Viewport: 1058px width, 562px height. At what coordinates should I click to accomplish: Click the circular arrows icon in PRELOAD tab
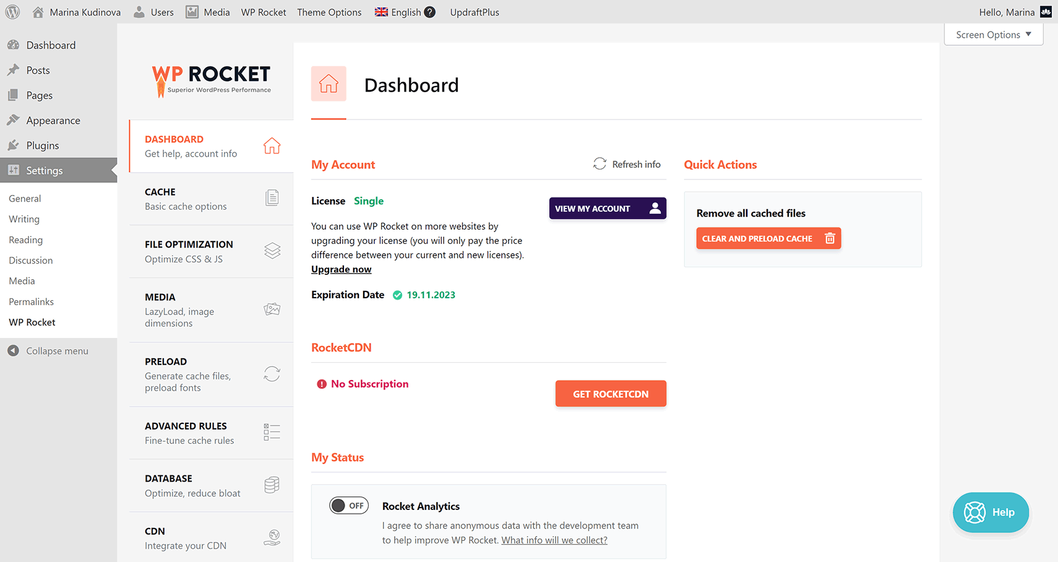(272, 374)
